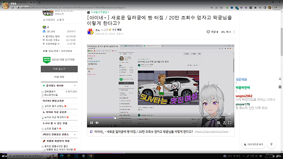Open the 쇼츠로 돈벌기 board
This screenshot has width=283, height=159.
(51, 129)
